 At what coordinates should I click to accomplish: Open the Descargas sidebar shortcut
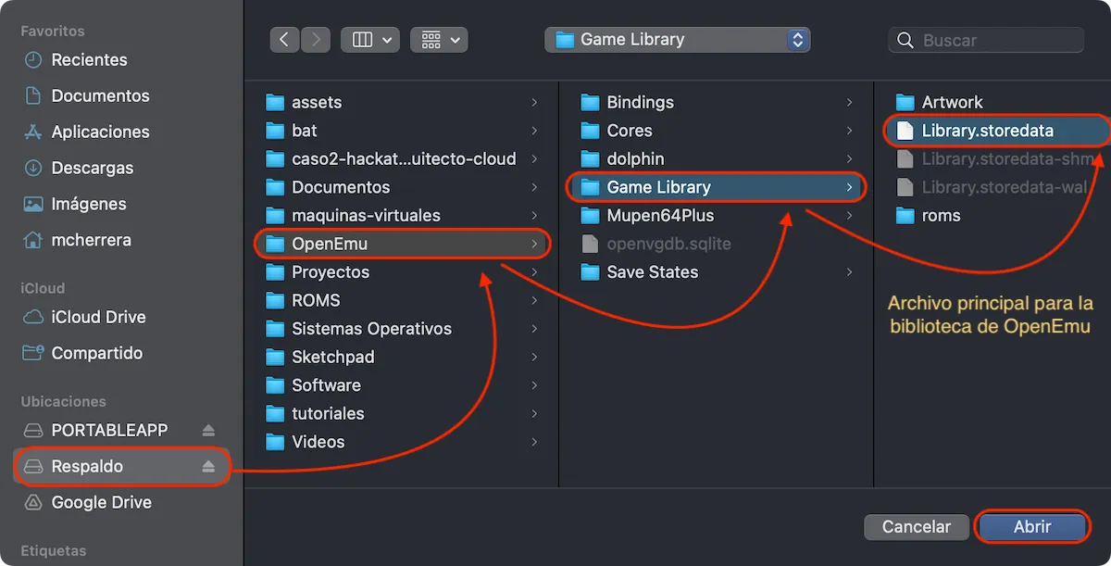pyautogui.click(x=94, y=168)
